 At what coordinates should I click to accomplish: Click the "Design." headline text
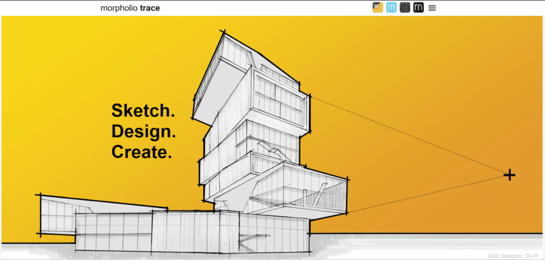(x=144, y=131)
